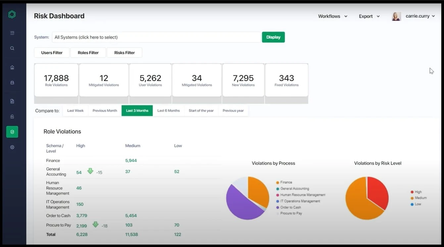Click the briefcase icon in the sidebar
This screenshot has height=247, width=444.
pos(12,82)
